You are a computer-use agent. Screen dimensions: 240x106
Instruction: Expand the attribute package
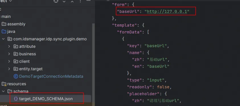click(x=9, y=46)
